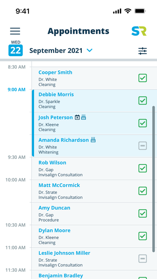This screenshot has width=157, height=279.
Task: Tap Josh Peterson's birthday cake icon
Action: point(84,117)
